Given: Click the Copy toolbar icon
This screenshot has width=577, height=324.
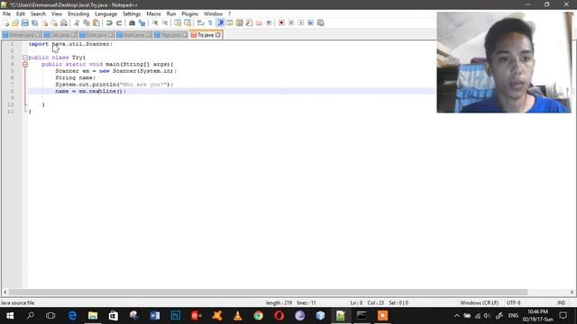Looking at the screenshot, I should pos(87,22).
